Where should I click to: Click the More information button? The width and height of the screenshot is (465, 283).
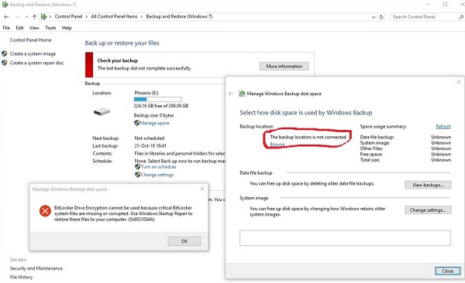coord(284,66)
